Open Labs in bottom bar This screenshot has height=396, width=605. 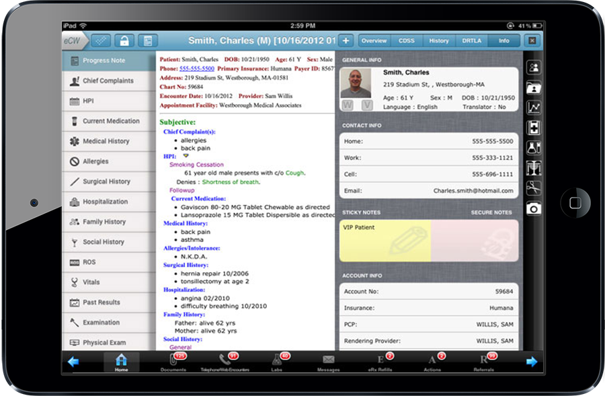[277, 362]
